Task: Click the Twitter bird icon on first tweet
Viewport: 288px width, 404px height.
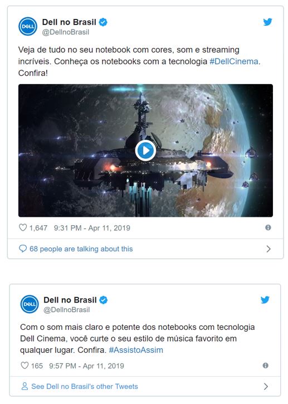Action: (267, 22)
